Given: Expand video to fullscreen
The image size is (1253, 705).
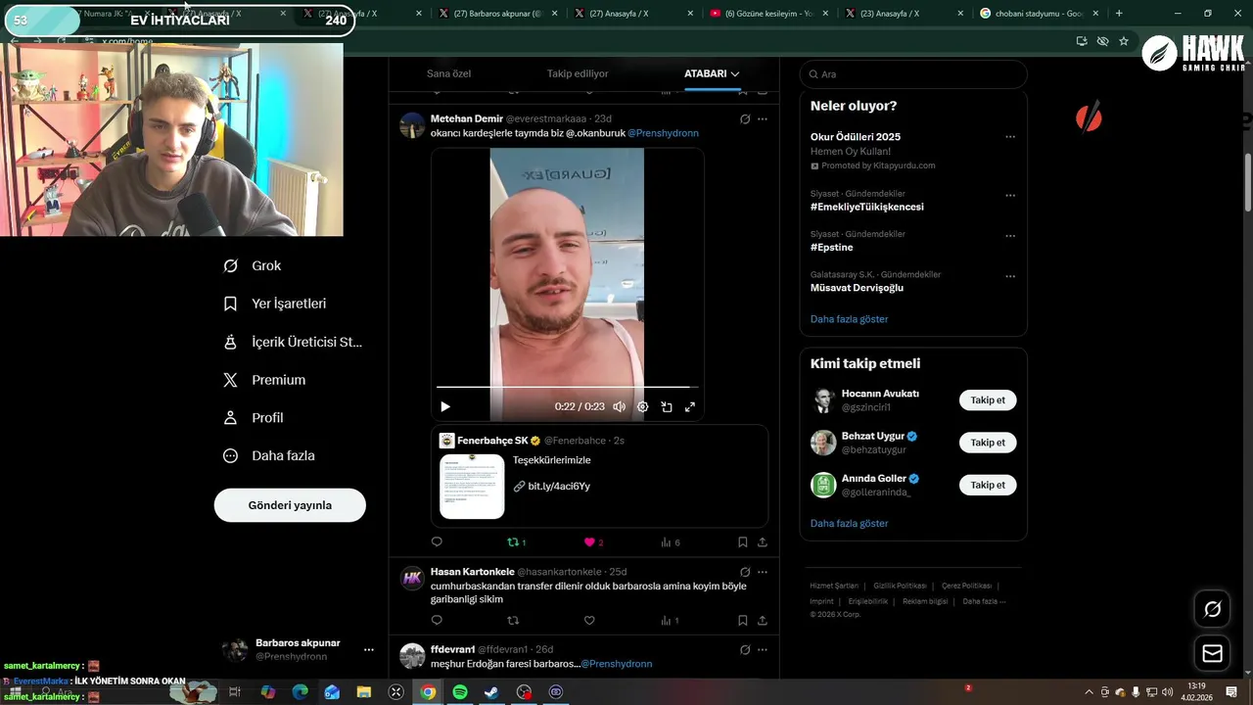Looking at the screenshot, I should pyautogui.click(x=690, y=406).
